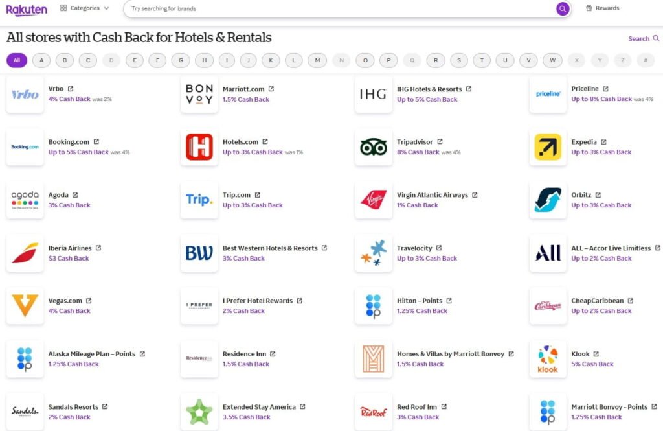
Task: Select the Expedia airplane logo
Action: click(x=548, y=147)
